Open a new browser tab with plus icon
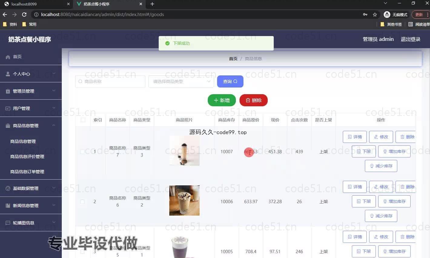 152,4
